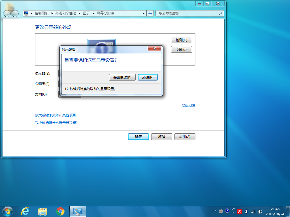Expand arrow before 屏幕分辨率 breadcrumb
290x217 pixels.
coord(93,14)
